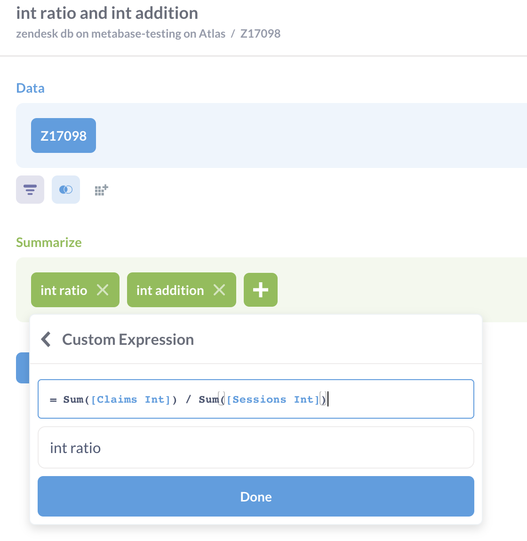The width and height of the screenshot is (527, 541).
Task: Click the Custom column grid-plus icon
Action: pos(101,190)
